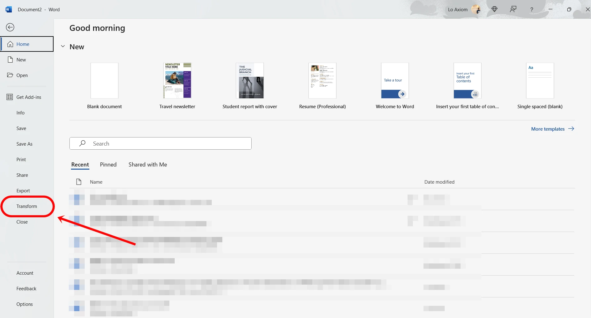Switch to the Recent tab

tap(80, 165)
